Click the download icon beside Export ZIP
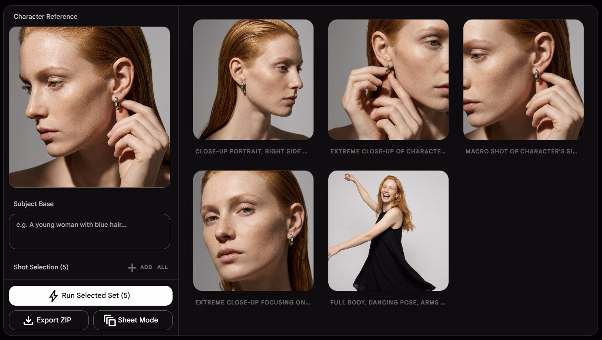The width and height of the screenshot is (602, 340). click(x=28, y=320)
